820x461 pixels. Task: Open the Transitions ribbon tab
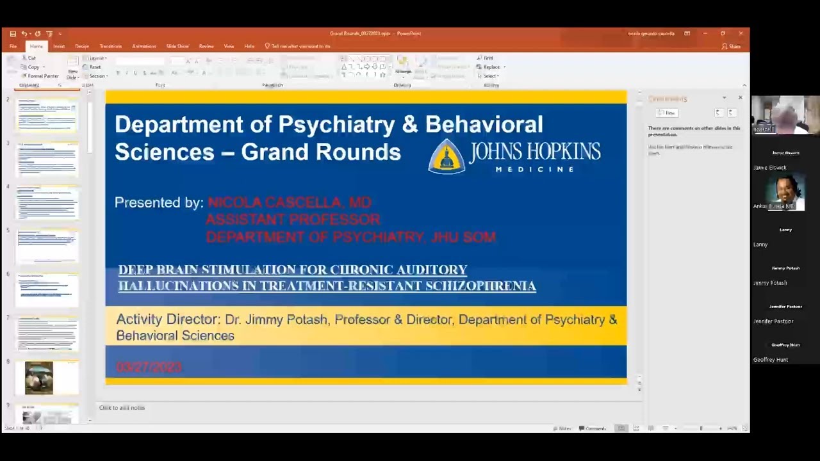pos(111,46)
